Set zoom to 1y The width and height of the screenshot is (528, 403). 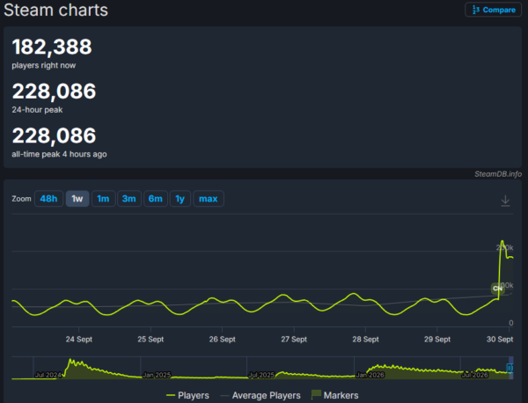pos(180,199)
